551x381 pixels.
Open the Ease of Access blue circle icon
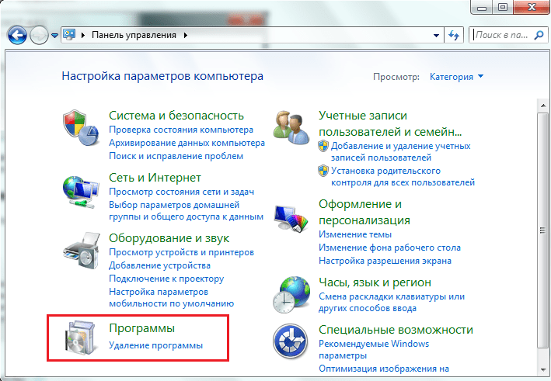pos(290,341)
